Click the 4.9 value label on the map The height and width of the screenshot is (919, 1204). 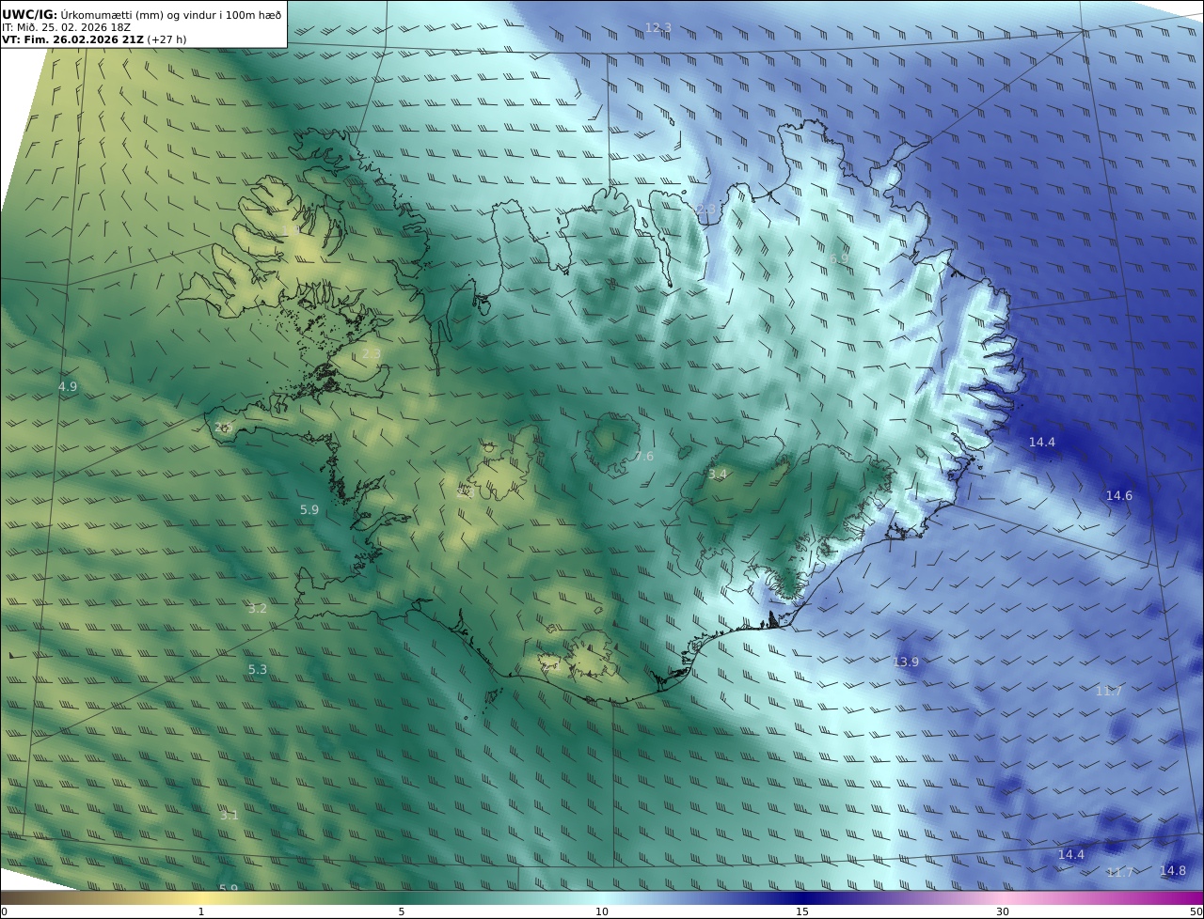[68, 386]
